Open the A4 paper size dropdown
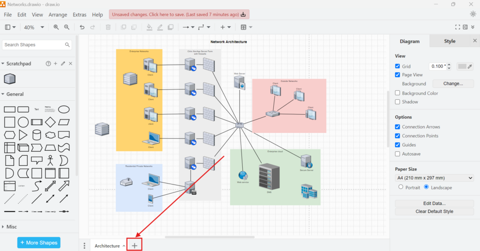480x251 pixels. (x=435, y=178)
